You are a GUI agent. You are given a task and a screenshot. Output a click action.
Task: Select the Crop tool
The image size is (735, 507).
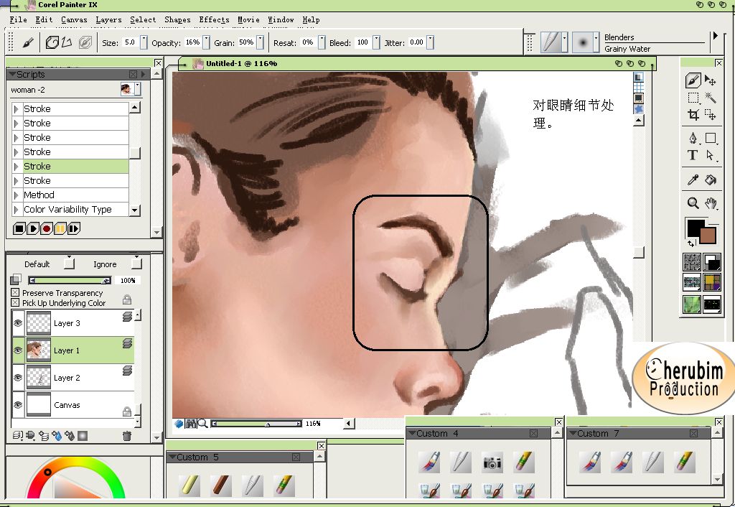click(693, 114)
